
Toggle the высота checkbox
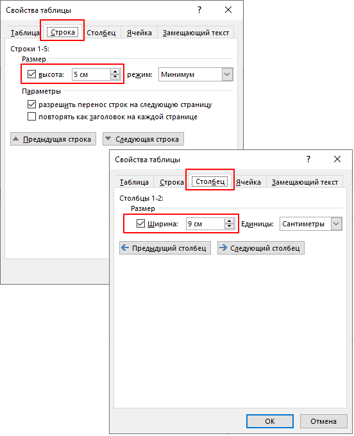pyautogui.click(x=31, y=74)
